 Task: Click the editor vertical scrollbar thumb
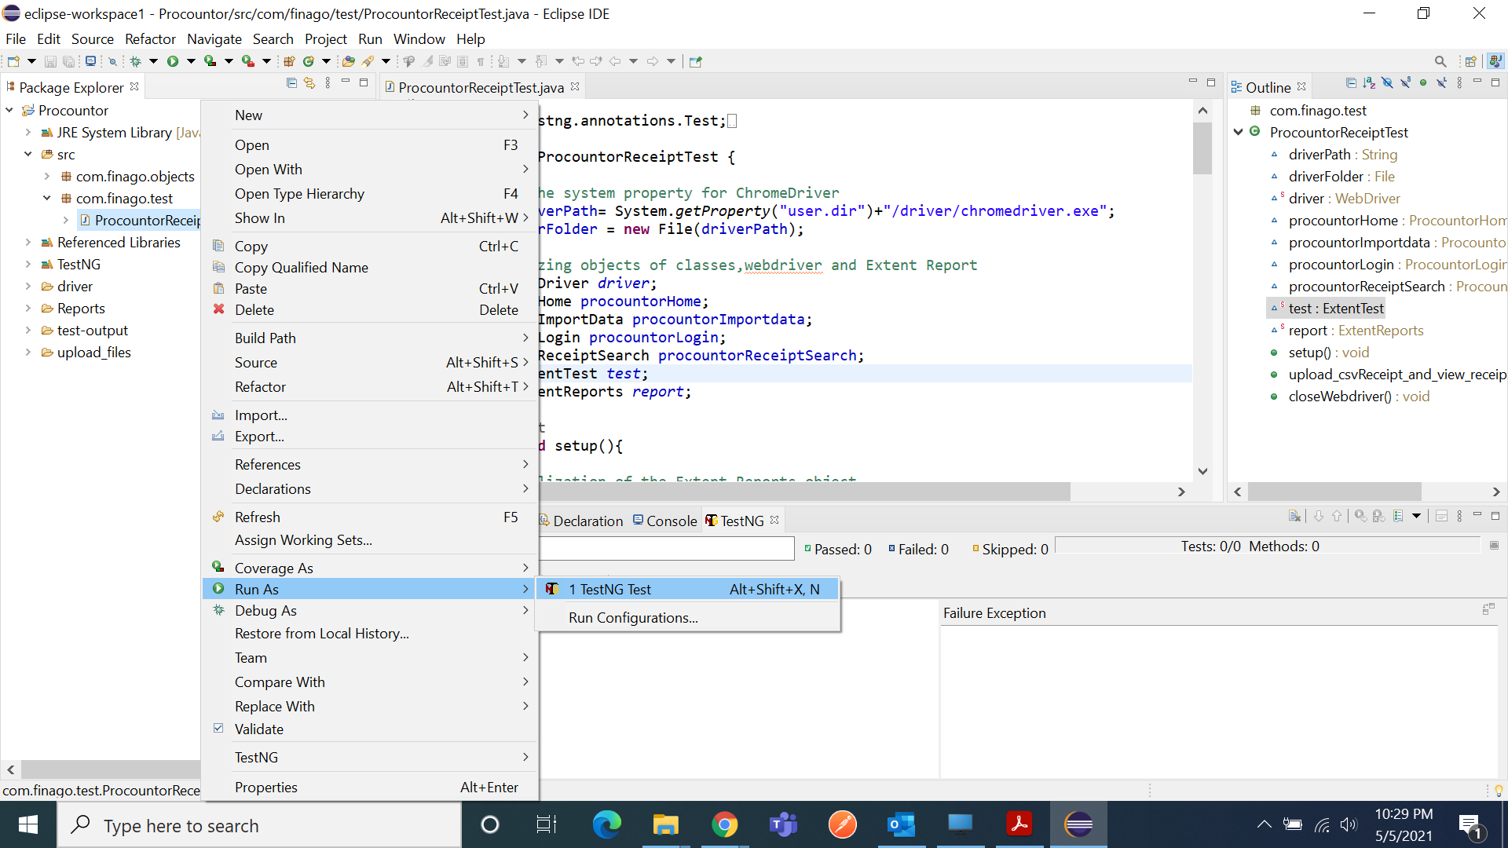pos(1202,148)
